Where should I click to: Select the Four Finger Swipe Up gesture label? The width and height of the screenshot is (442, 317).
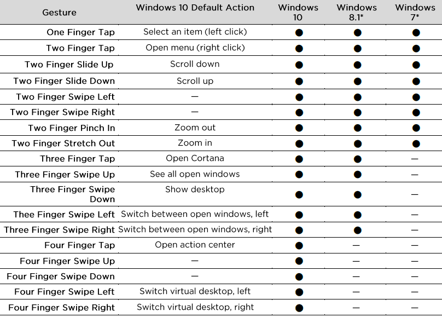coord(67,261)
